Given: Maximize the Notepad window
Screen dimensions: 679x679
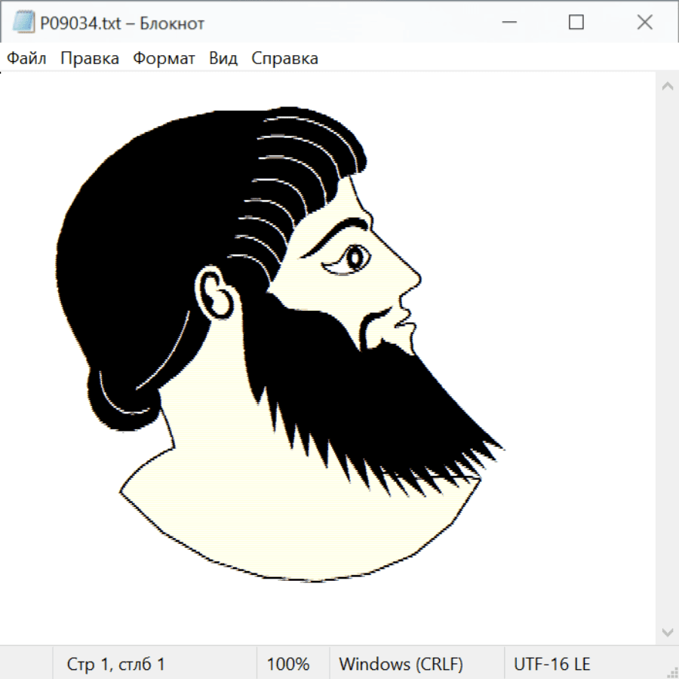Looking at the screenshot, I should (576, 23).
